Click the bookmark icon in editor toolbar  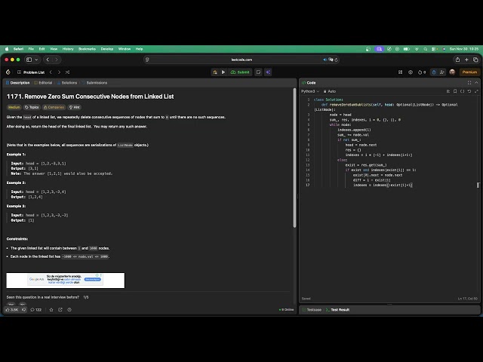click(x=455, y=91)
